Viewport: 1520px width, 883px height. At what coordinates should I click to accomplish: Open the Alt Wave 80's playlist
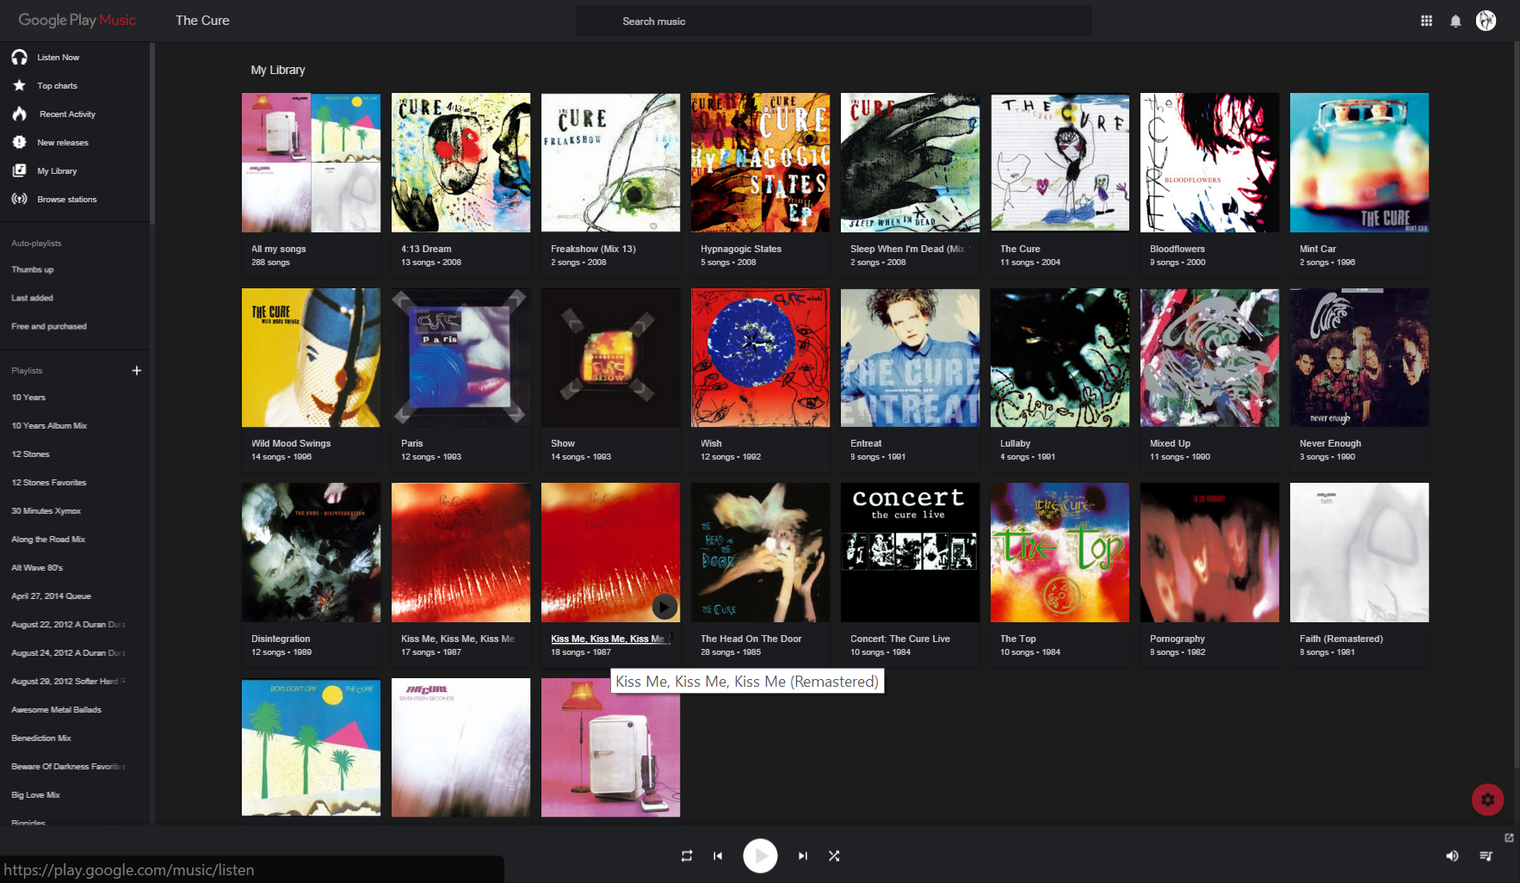coord(37,568)
